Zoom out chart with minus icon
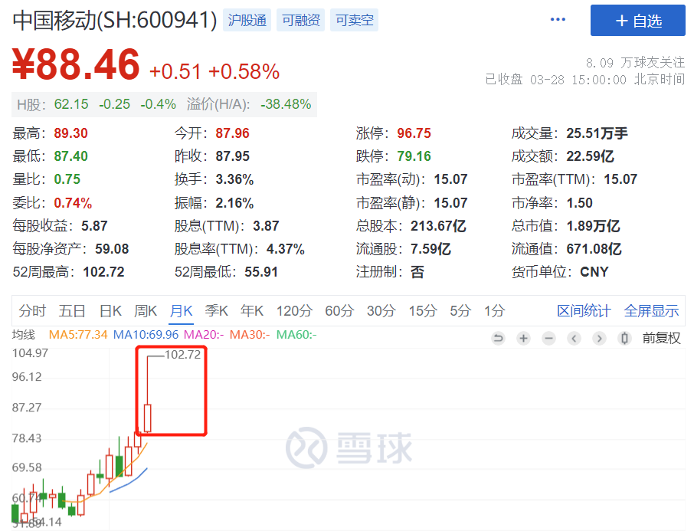Viewport: 694px width, 531px height. pos(548,339)
